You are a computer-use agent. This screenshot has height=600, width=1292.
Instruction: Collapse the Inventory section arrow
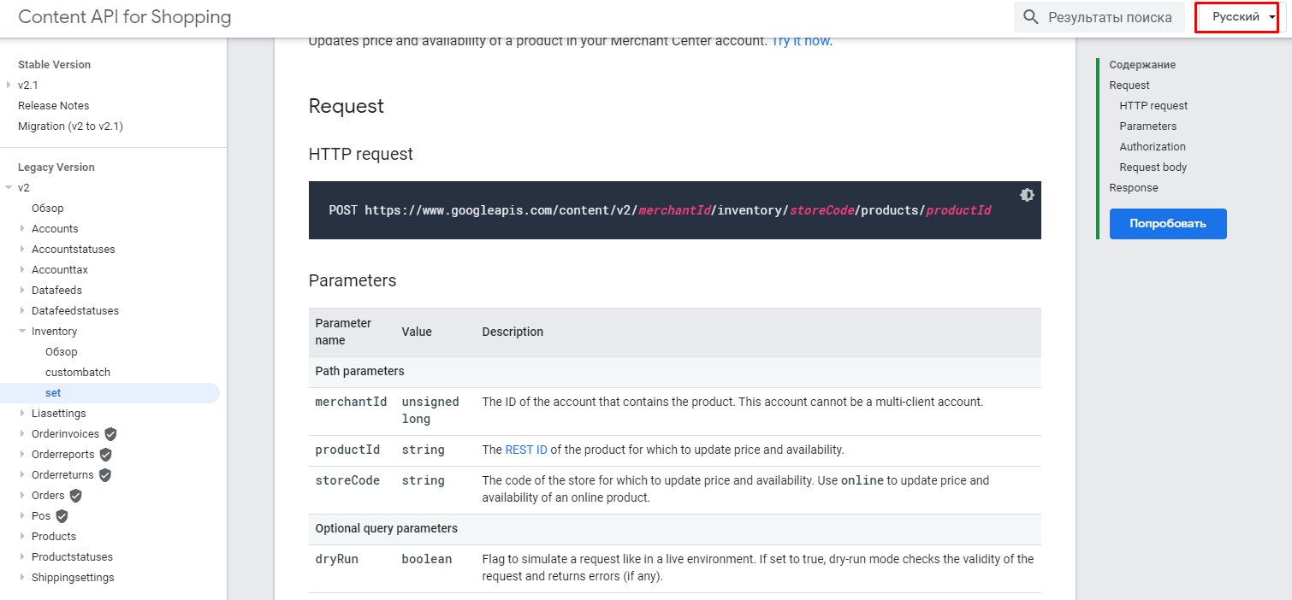click(x=22, y=332)
